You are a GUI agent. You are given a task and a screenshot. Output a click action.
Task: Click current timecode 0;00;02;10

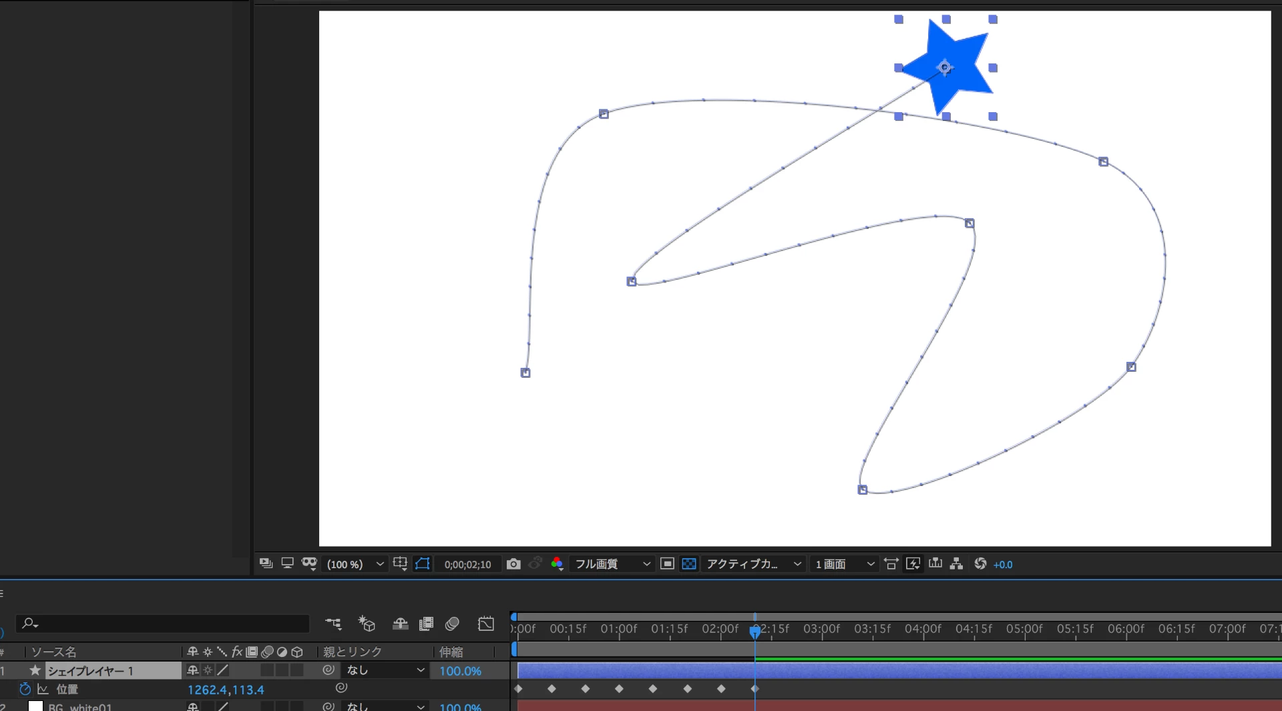click(x=468, y=565)
